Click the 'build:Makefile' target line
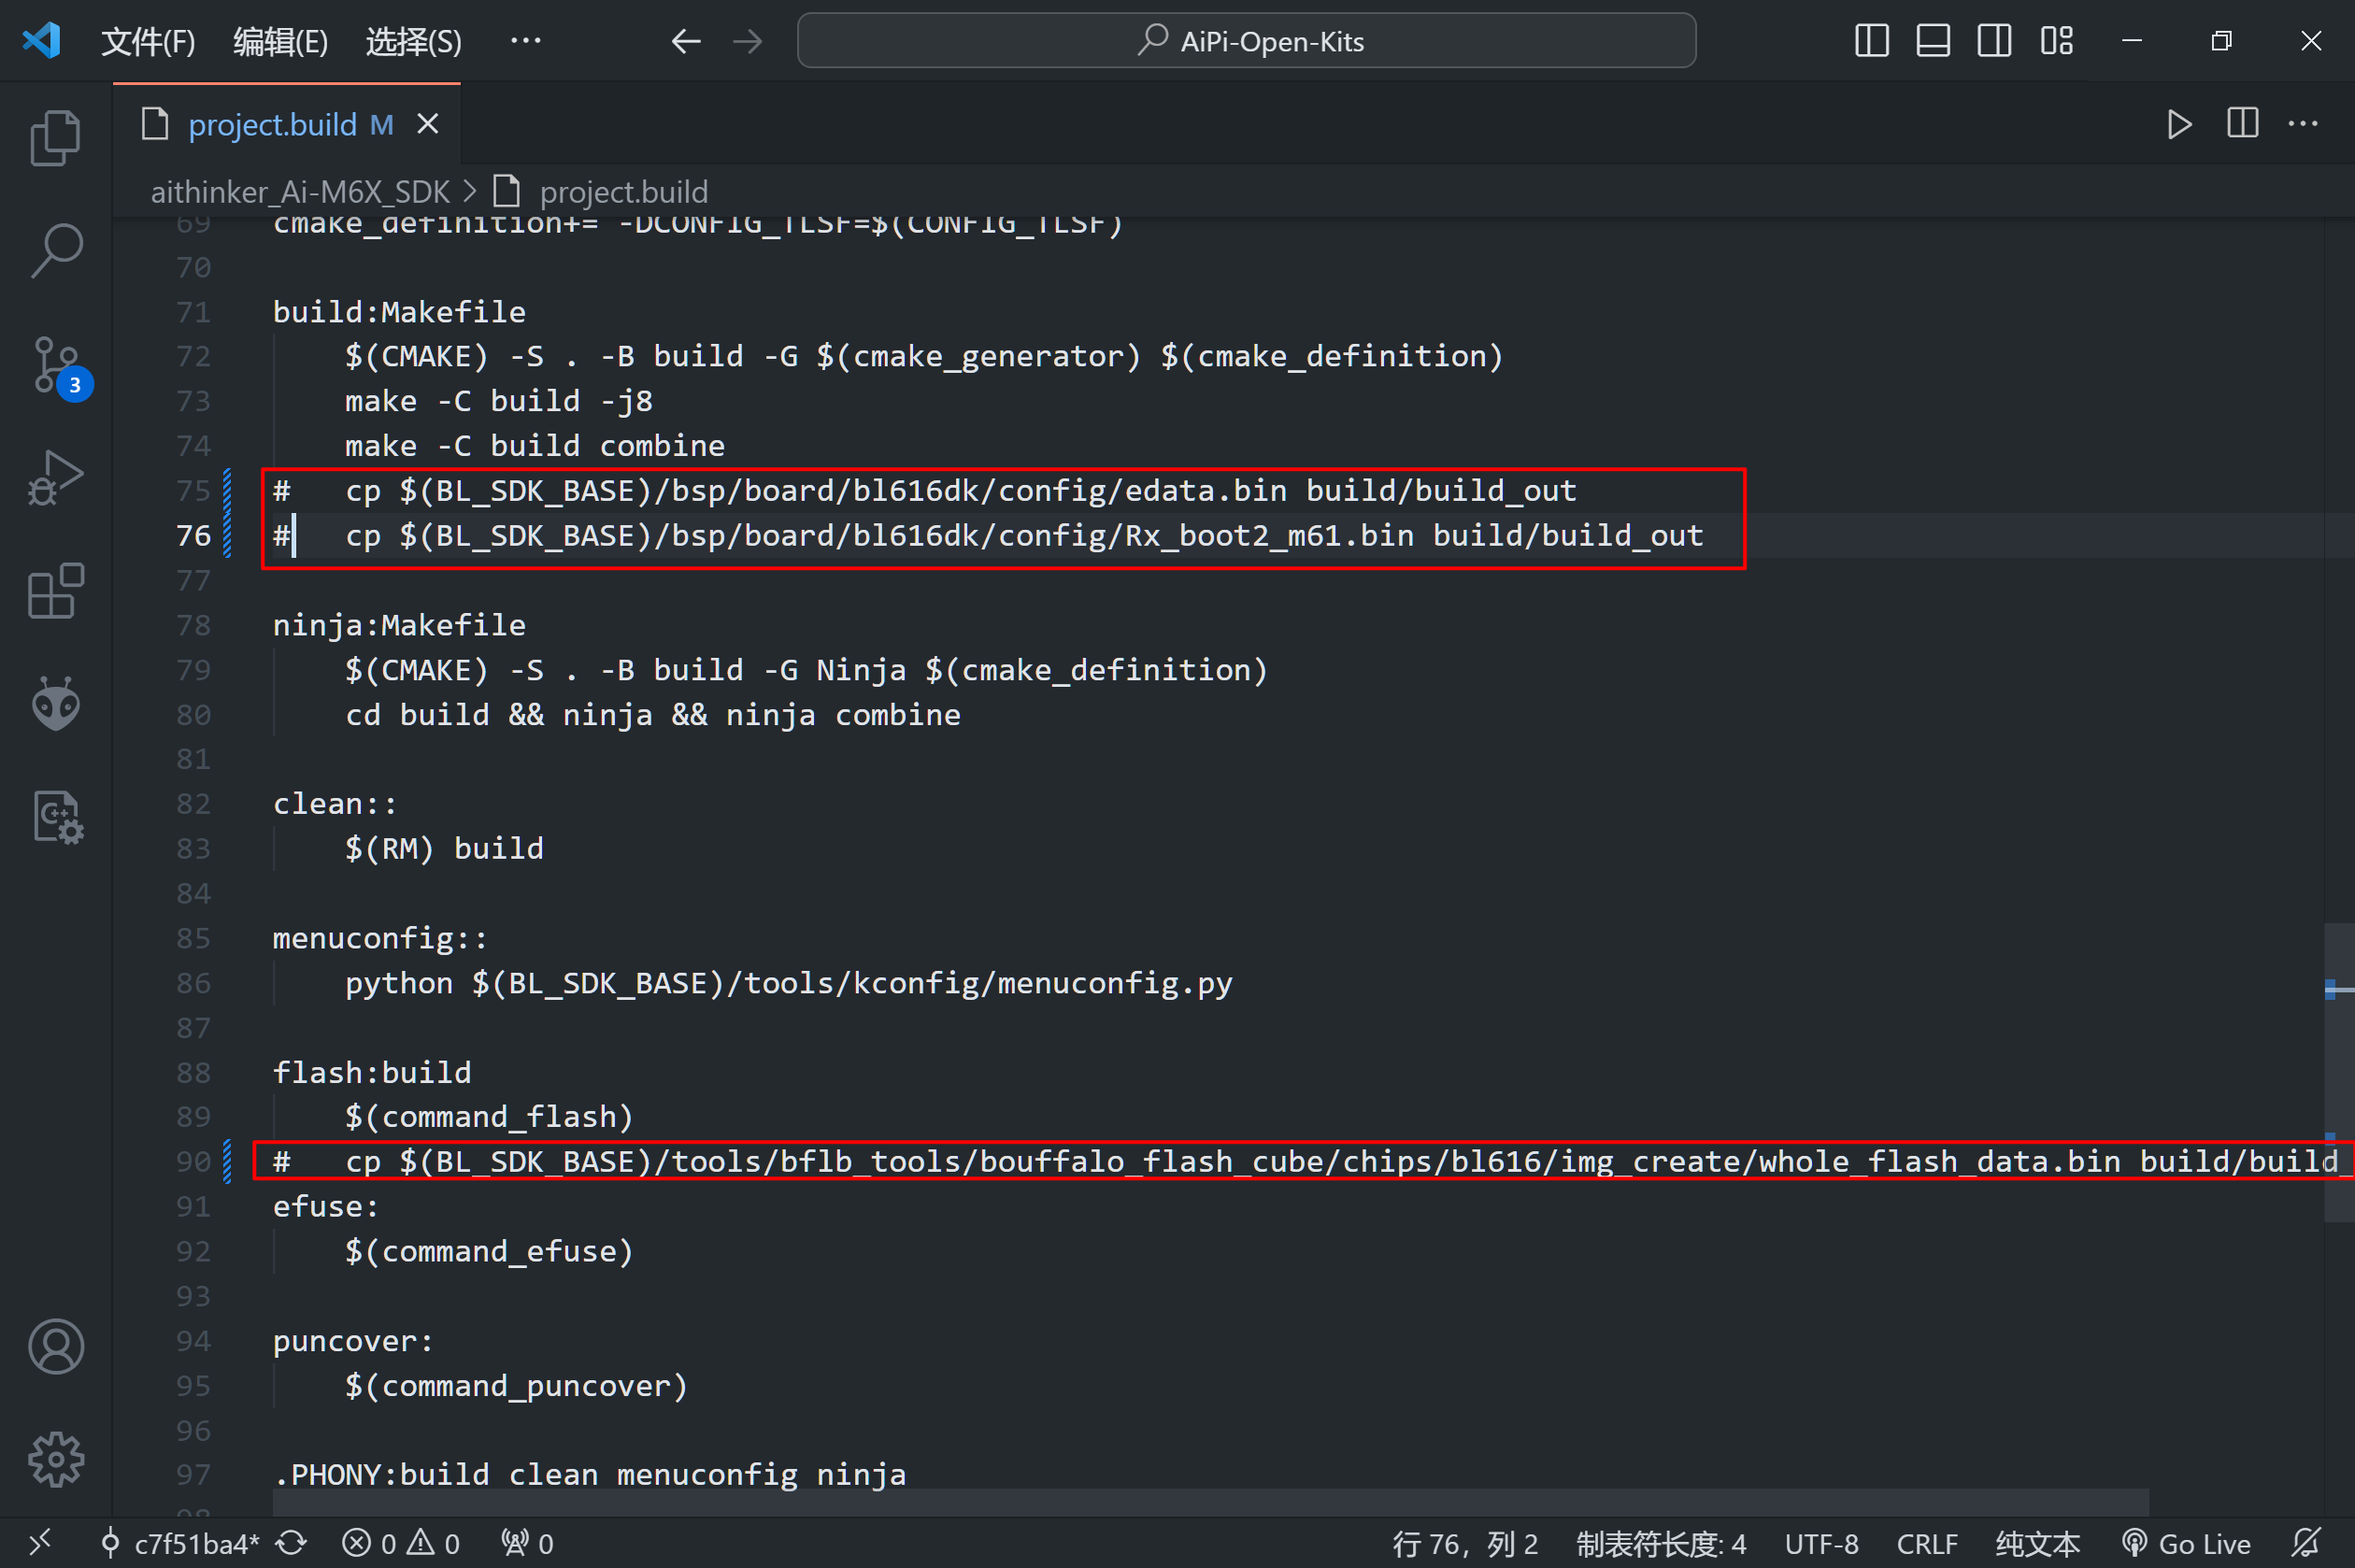Image resolution: width=2355 pixels, height=1568 pixels. click(399, 312)
